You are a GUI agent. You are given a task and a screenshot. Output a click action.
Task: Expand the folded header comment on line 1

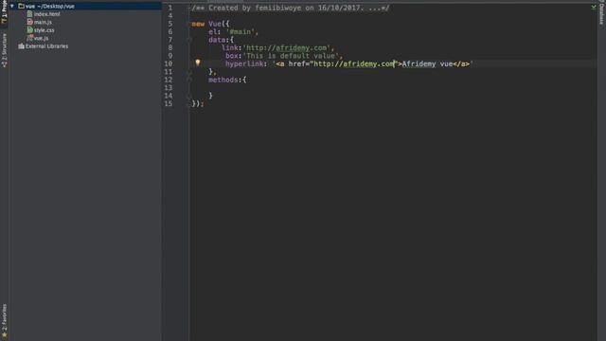click(x=189, y=8)
